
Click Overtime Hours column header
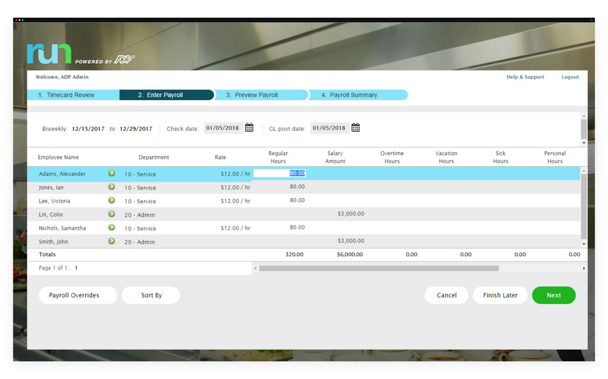pos(392,157)
